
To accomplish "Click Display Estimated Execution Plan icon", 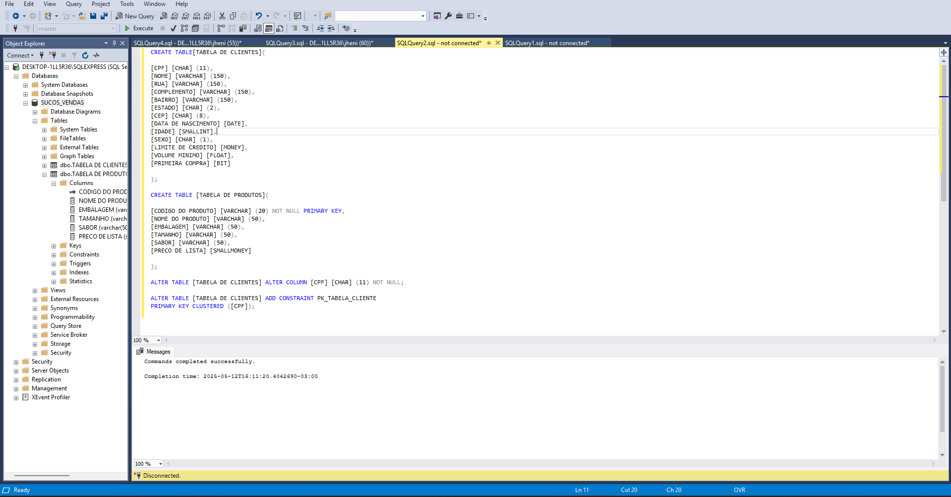I will tap(184, 28).
